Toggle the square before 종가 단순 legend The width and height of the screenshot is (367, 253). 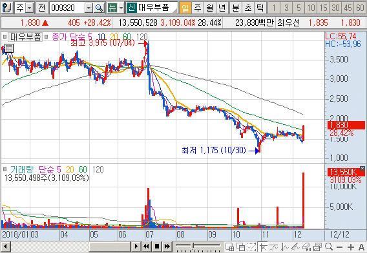pyautogui.click(x=46, y=37)
